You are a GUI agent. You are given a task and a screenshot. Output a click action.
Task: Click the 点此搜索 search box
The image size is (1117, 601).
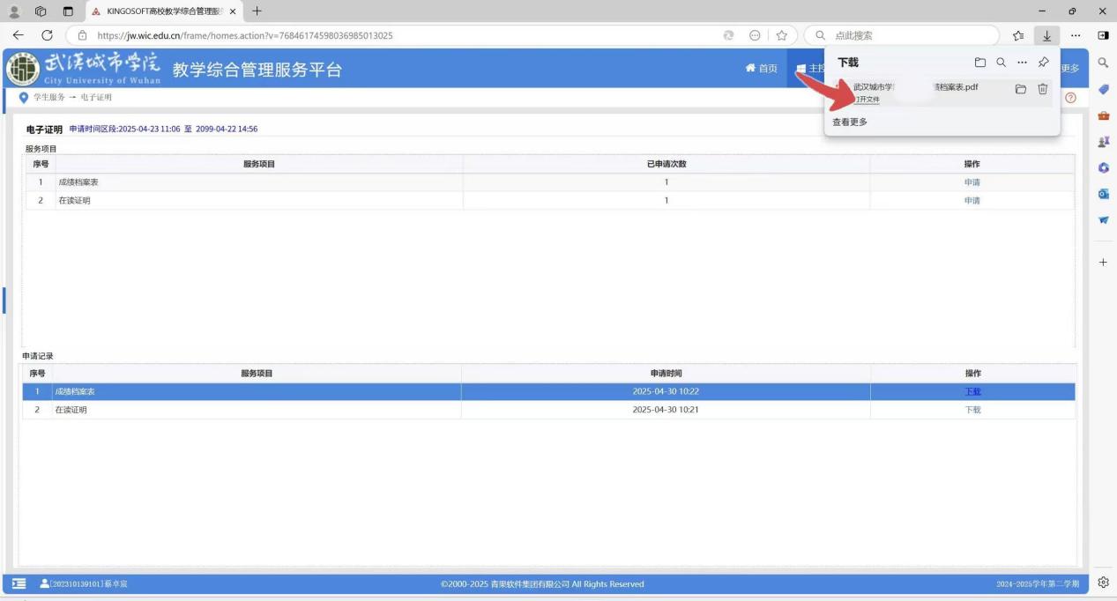tap(908, 35)
